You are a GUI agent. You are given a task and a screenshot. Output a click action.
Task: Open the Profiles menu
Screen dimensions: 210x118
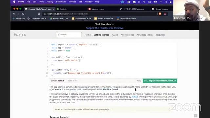point(73,2)
